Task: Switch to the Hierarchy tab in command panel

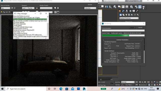Action: pyautogui.click(x=127, y=11)
